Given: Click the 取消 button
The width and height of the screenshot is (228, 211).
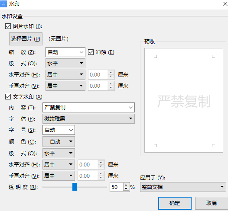Looking at the screenshot, I should (x=212, y=203).
